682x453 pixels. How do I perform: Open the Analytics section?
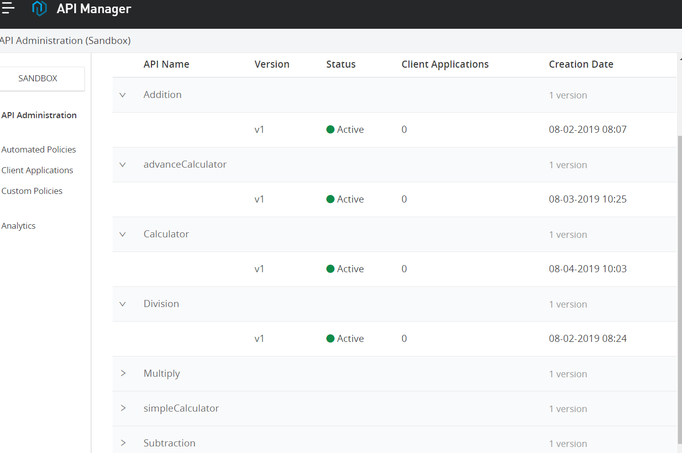(x=19, y=226)
